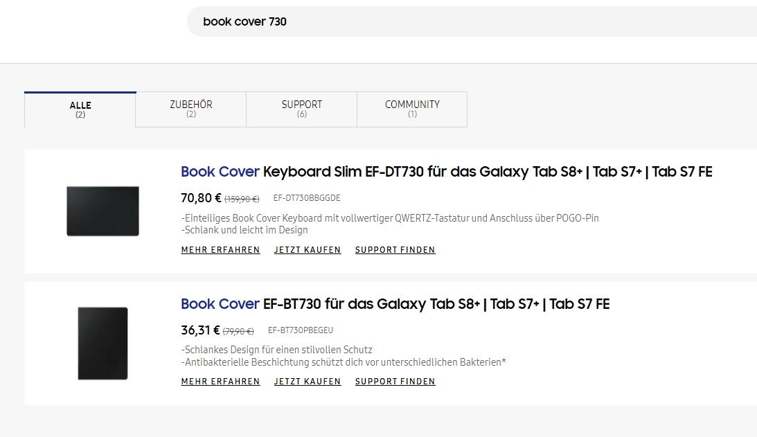Click the model code EF-DT730BBGGDE
This screenshot has width=757, height=437.
tap(307, 199)
